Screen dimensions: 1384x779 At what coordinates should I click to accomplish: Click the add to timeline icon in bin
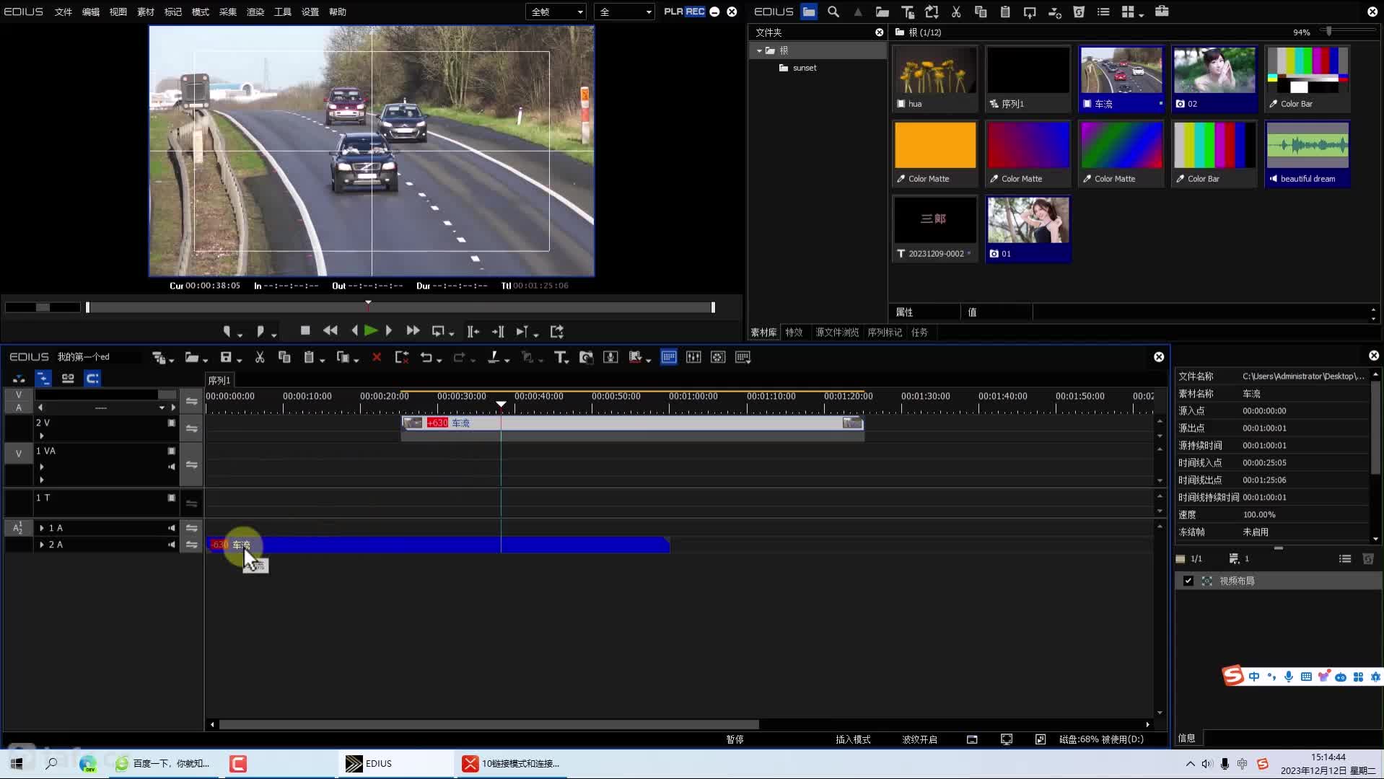(x=1054, y=12)
